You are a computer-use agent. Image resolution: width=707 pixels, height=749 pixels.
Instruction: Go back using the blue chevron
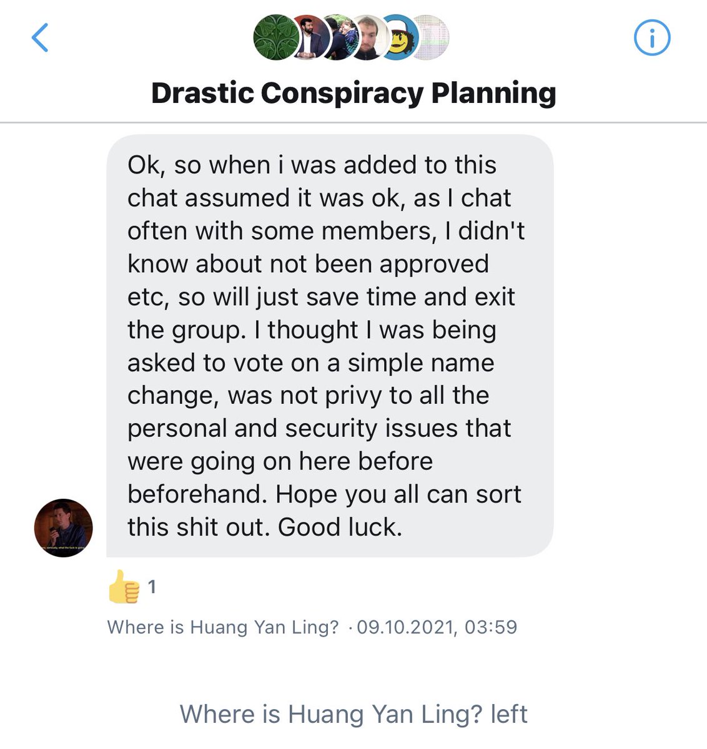(x=40, y=37)
